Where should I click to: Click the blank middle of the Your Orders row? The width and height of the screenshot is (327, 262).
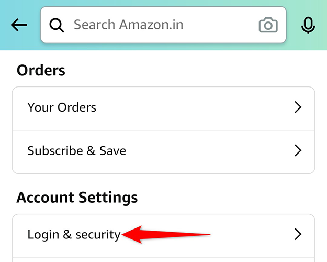(194, 107)
